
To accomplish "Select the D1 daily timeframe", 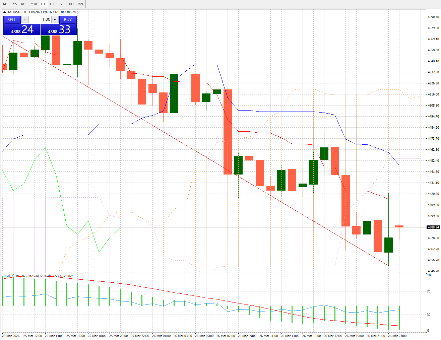I will point(61,4).
